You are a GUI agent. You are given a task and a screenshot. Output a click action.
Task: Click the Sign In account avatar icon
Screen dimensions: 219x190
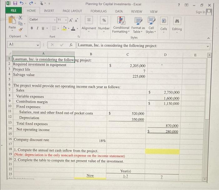tap(209, 12)
